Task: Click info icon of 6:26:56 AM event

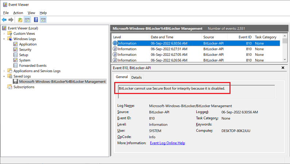Action: pyautogui.click(x=115, y=60)
